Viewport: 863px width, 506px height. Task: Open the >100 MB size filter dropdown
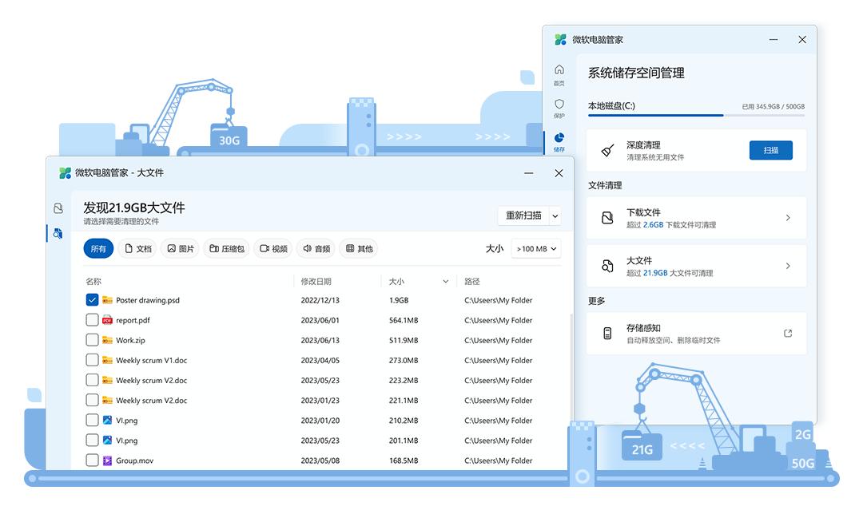point(535,248)
